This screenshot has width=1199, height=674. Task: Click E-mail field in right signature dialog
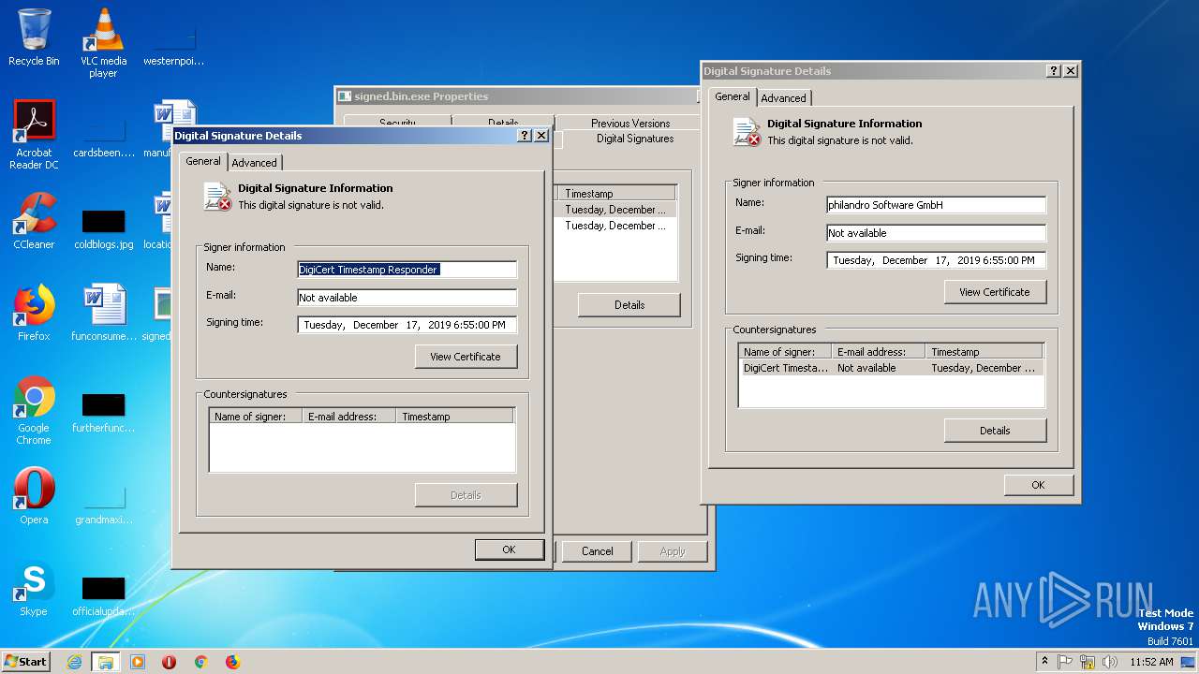pos(937,233)
